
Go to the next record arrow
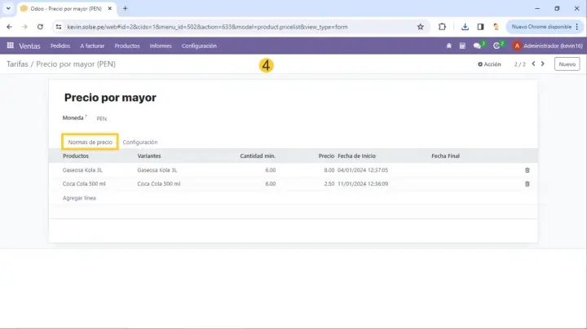[543, 64]
